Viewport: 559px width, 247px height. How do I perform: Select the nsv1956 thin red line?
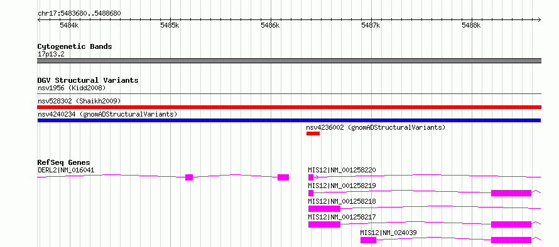tap(289, 94)
